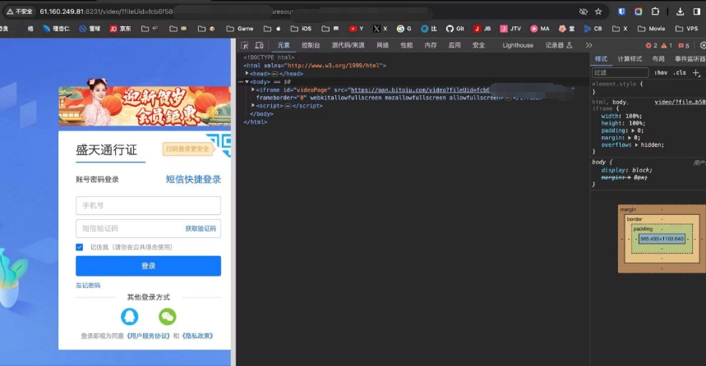Viewport: 706px width, 366px height.
Task: Uncheck the 记住我 remember me checkbox
Action: (x=79, y=247)
